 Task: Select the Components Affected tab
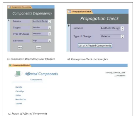click(20, 65)
